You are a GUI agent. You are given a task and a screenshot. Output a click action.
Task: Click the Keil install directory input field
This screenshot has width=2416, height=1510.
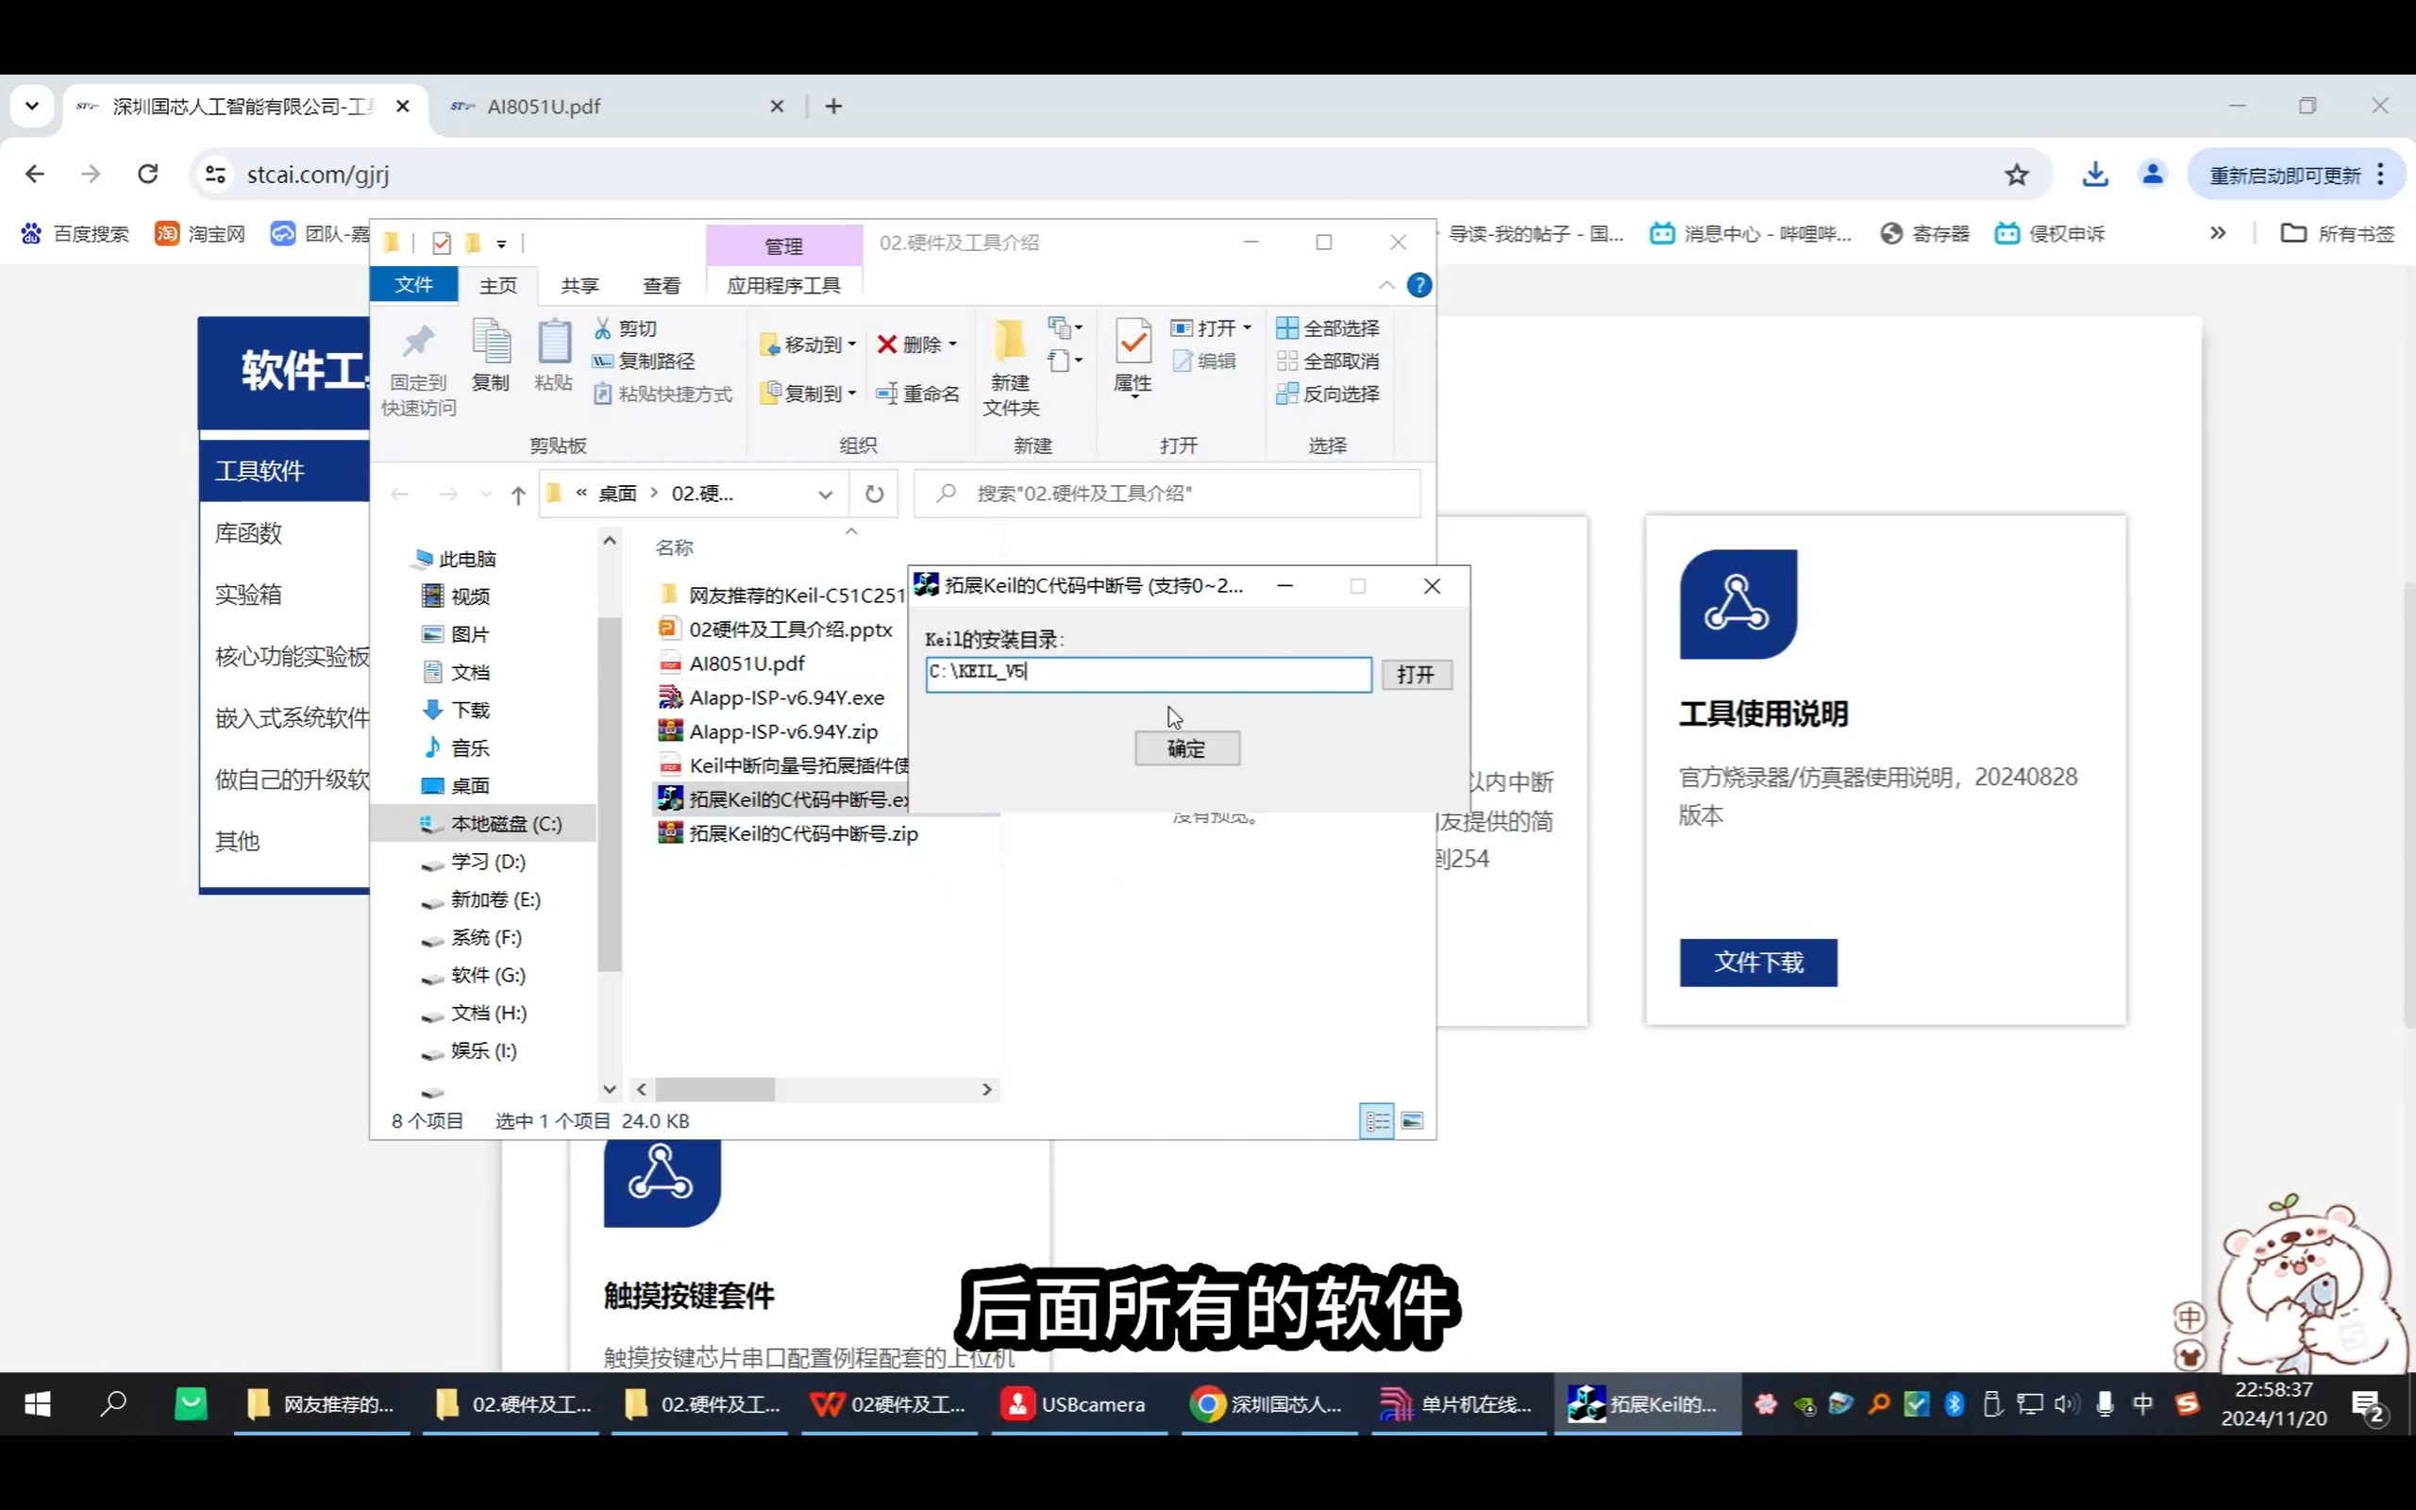tap(1149, 674)
